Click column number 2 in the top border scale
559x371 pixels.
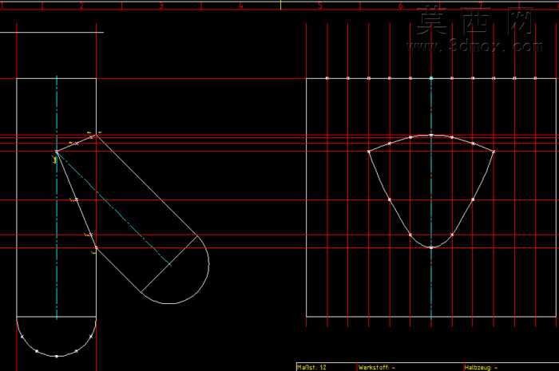81,6
